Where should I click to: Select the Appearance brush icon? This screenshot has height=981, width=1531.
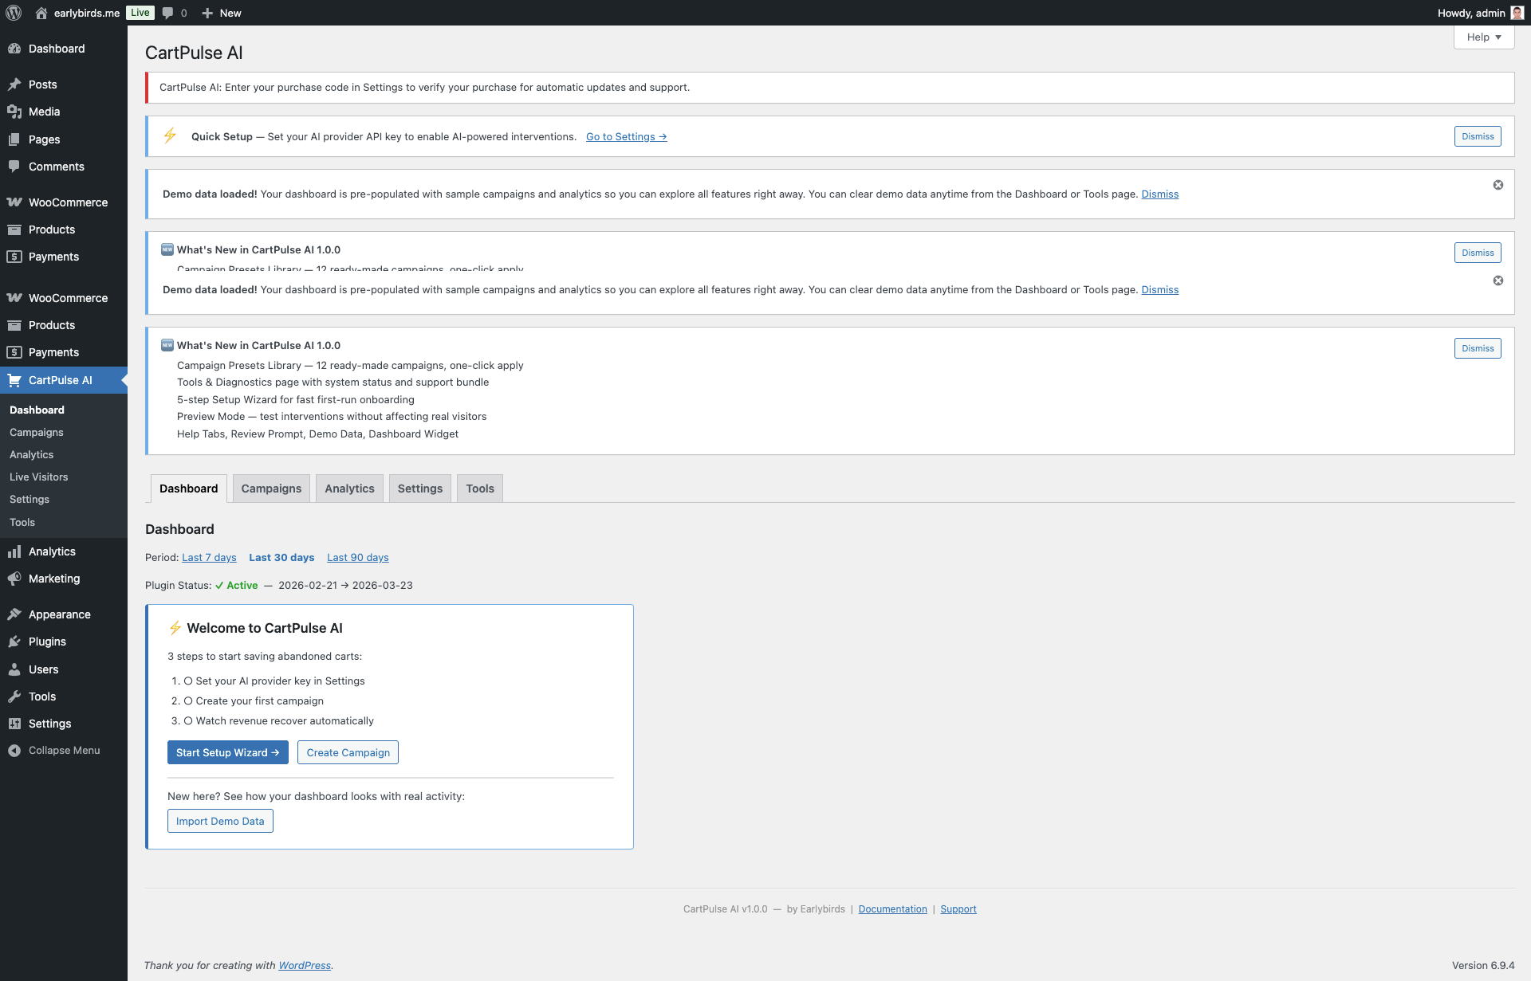14,614
